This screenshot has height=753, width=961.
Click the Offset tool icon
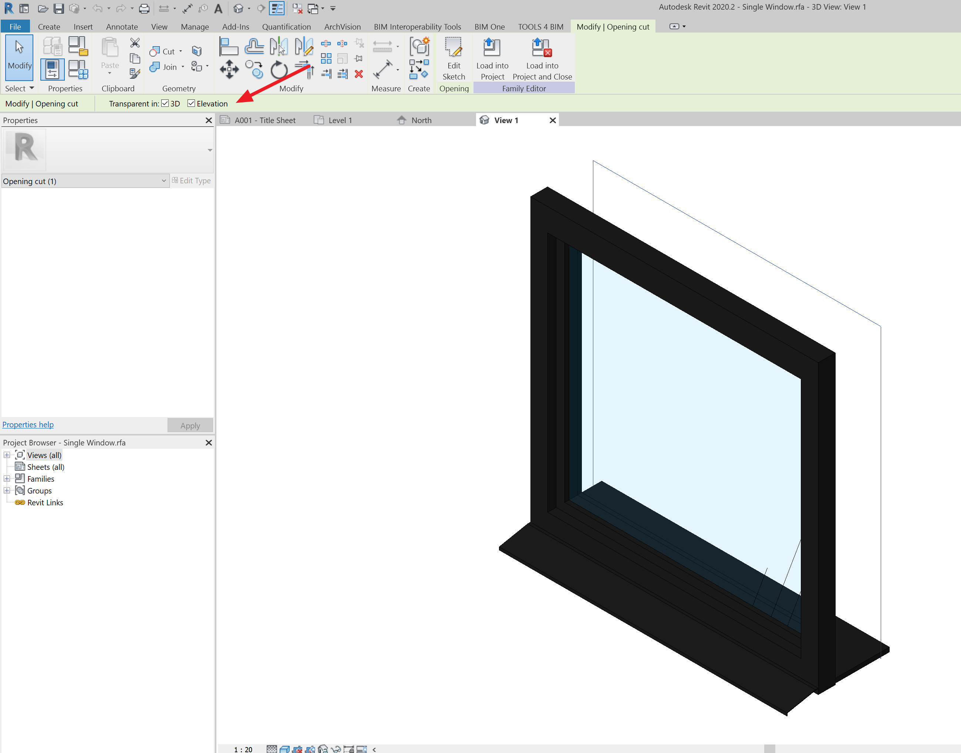point(254,46)
